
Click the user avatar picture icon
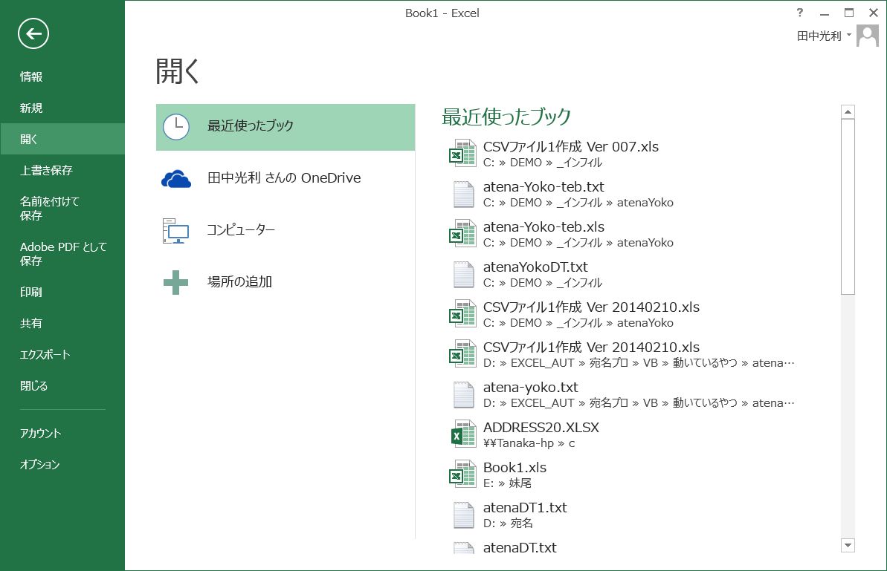click(868, 36)
